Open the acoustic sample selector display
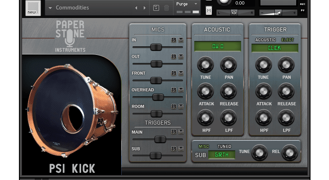 218,46
